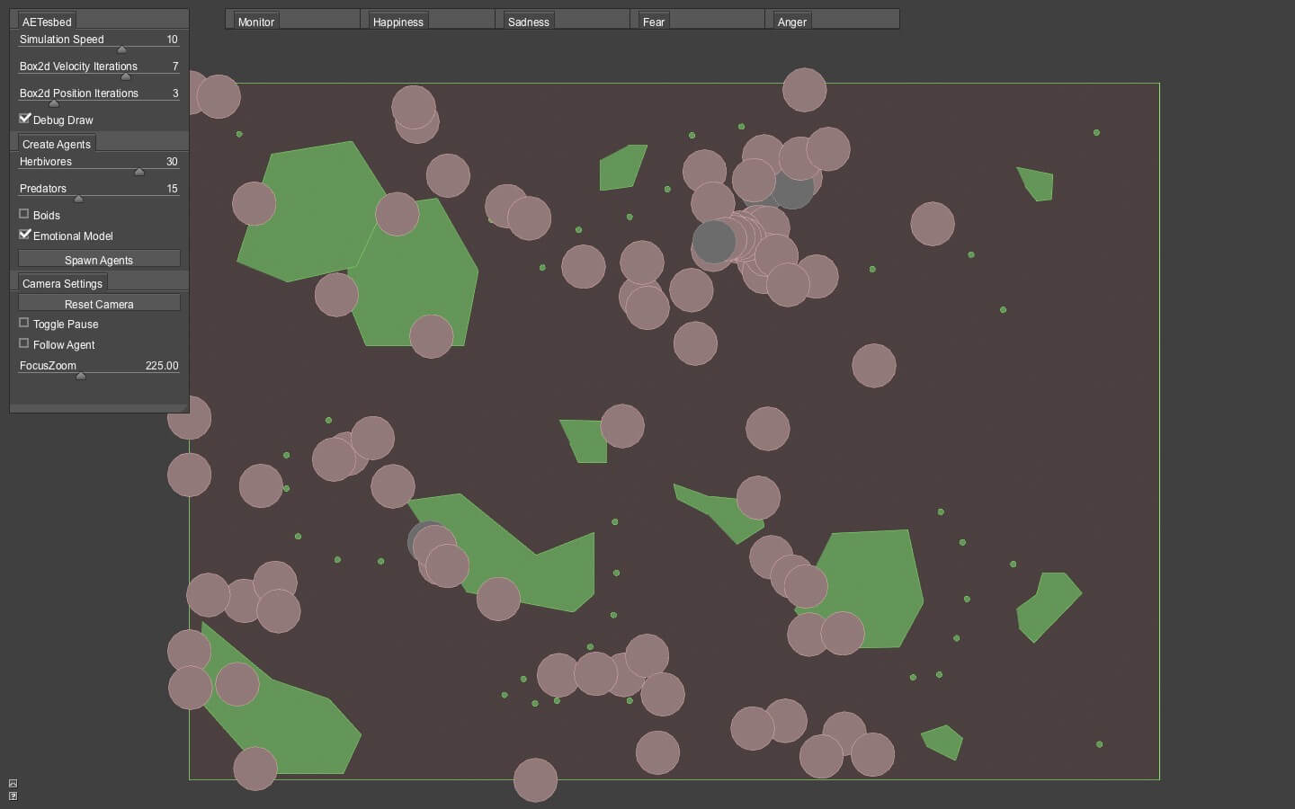
Task: Show the Anger tab
Action: [x=791, y=22]
